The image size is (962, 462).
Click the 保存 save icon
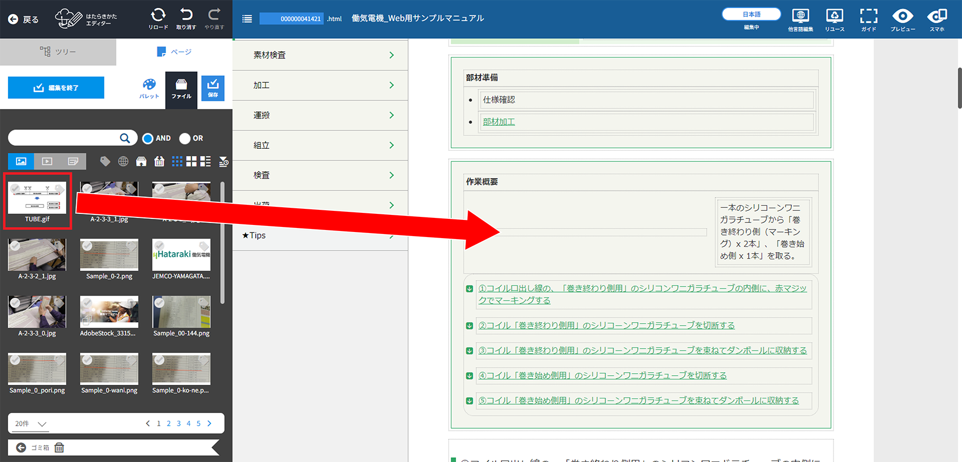coord(213,88)
